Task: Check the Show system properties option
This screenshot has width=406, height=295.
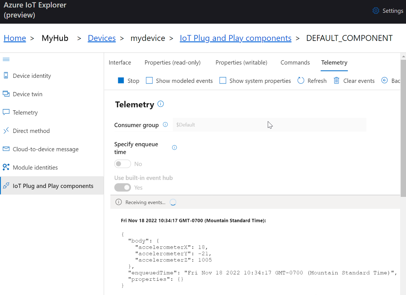Action: click(x=223, y=80)
